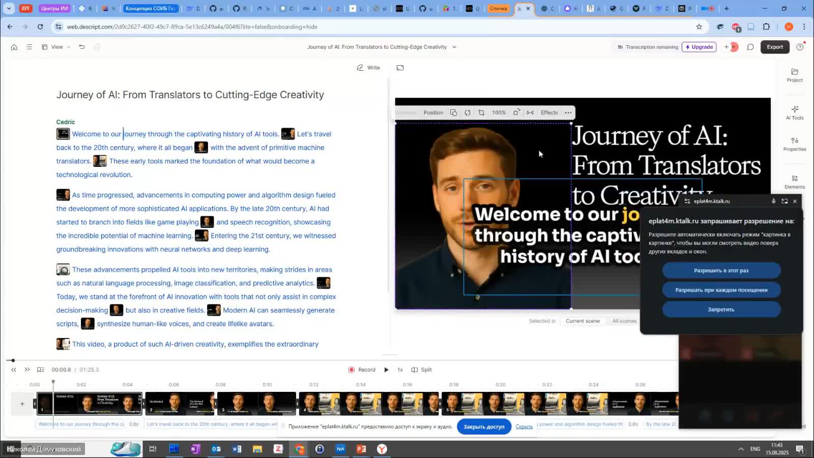The height and width of the screenshot is (458, 814).
Task: Click the Write tool
Action: pyautogui.click(x=368, y=68)
